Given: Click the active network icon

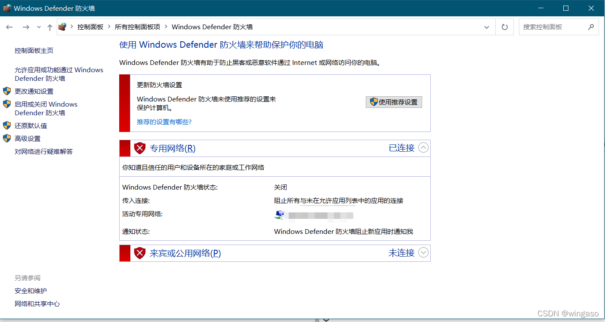Looking at the screenshot, I should [x=279, y=215].
